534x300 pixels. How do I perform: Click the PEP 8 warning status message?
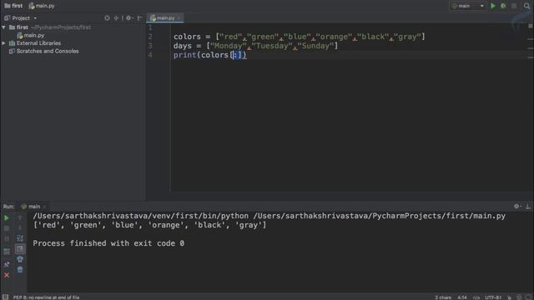46,297
